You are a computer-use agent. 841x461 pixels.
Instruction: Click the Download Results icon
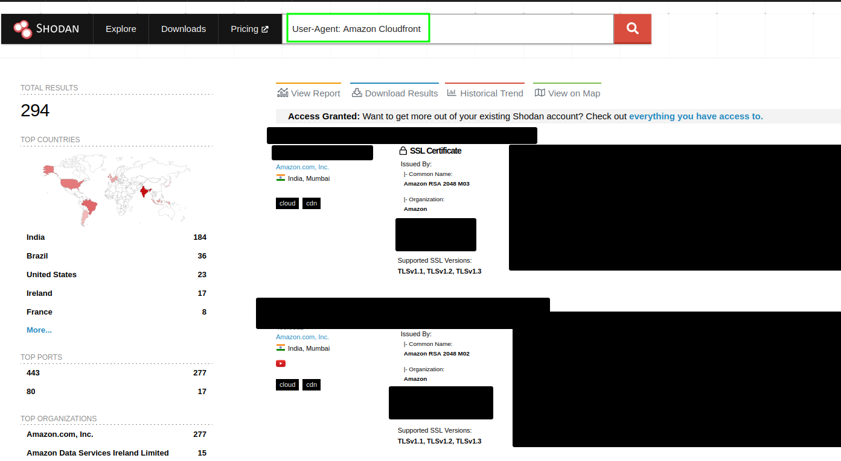tap(357, 92)
